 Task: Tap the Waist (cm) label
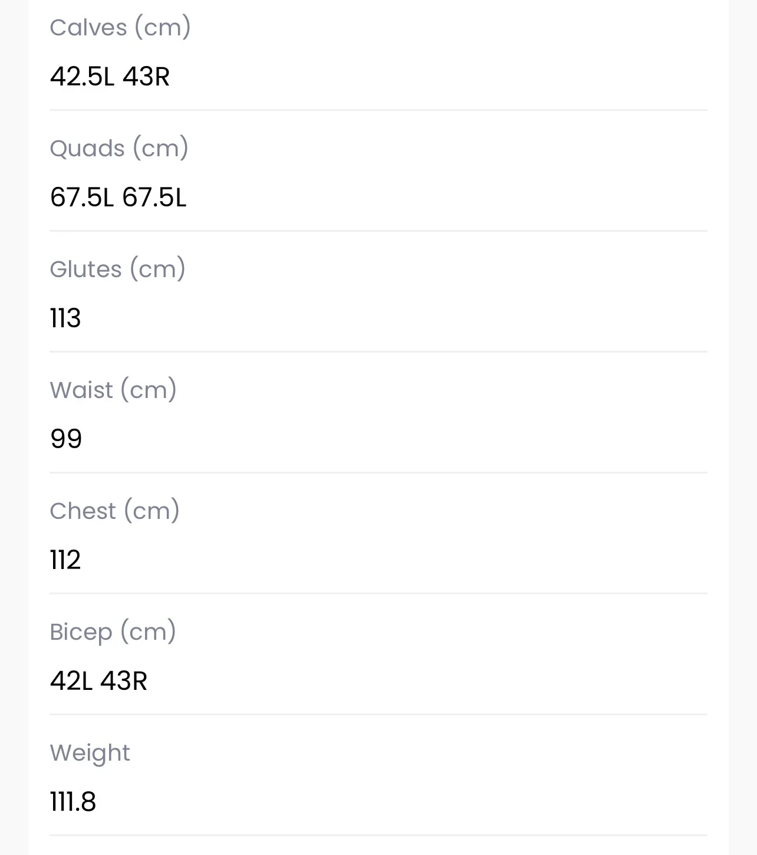(x=113, y=390)
